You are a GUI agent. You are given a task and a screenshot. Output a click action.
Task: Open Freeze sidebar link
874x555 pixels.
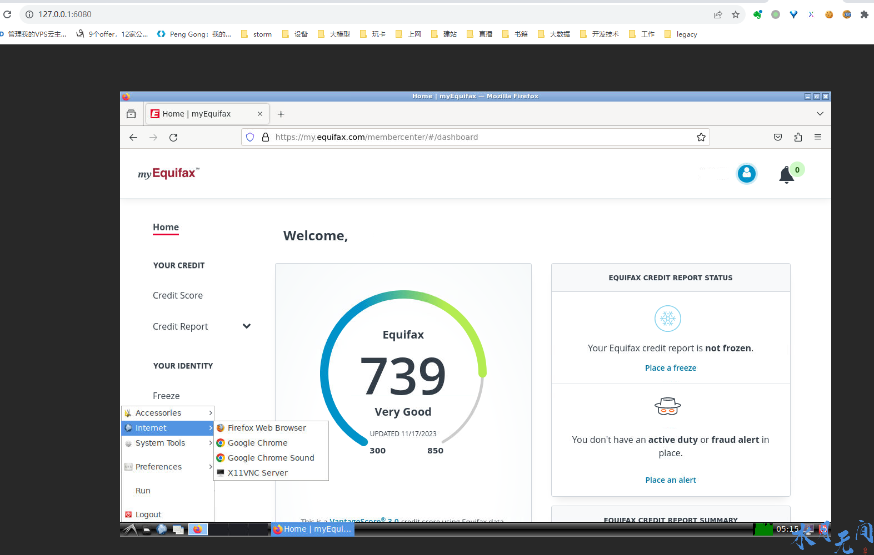pyautogui.click(x=166, y=396)
